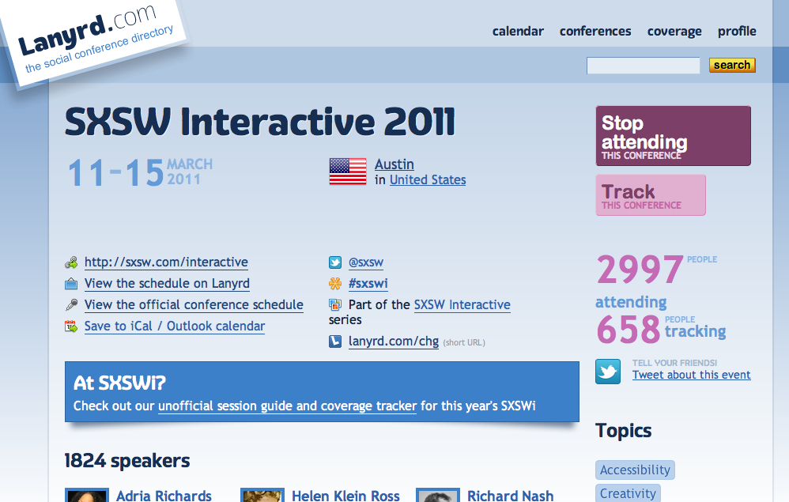Select the Creativity topic tag
This screenshot has width=789, height=502.
click(628, 493)
